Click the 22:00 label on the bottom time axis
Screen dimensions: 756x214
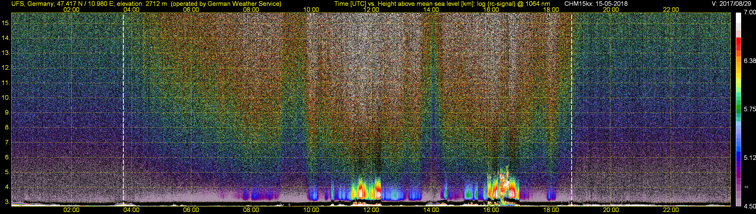pyautogui.click(x=671, y=210)
